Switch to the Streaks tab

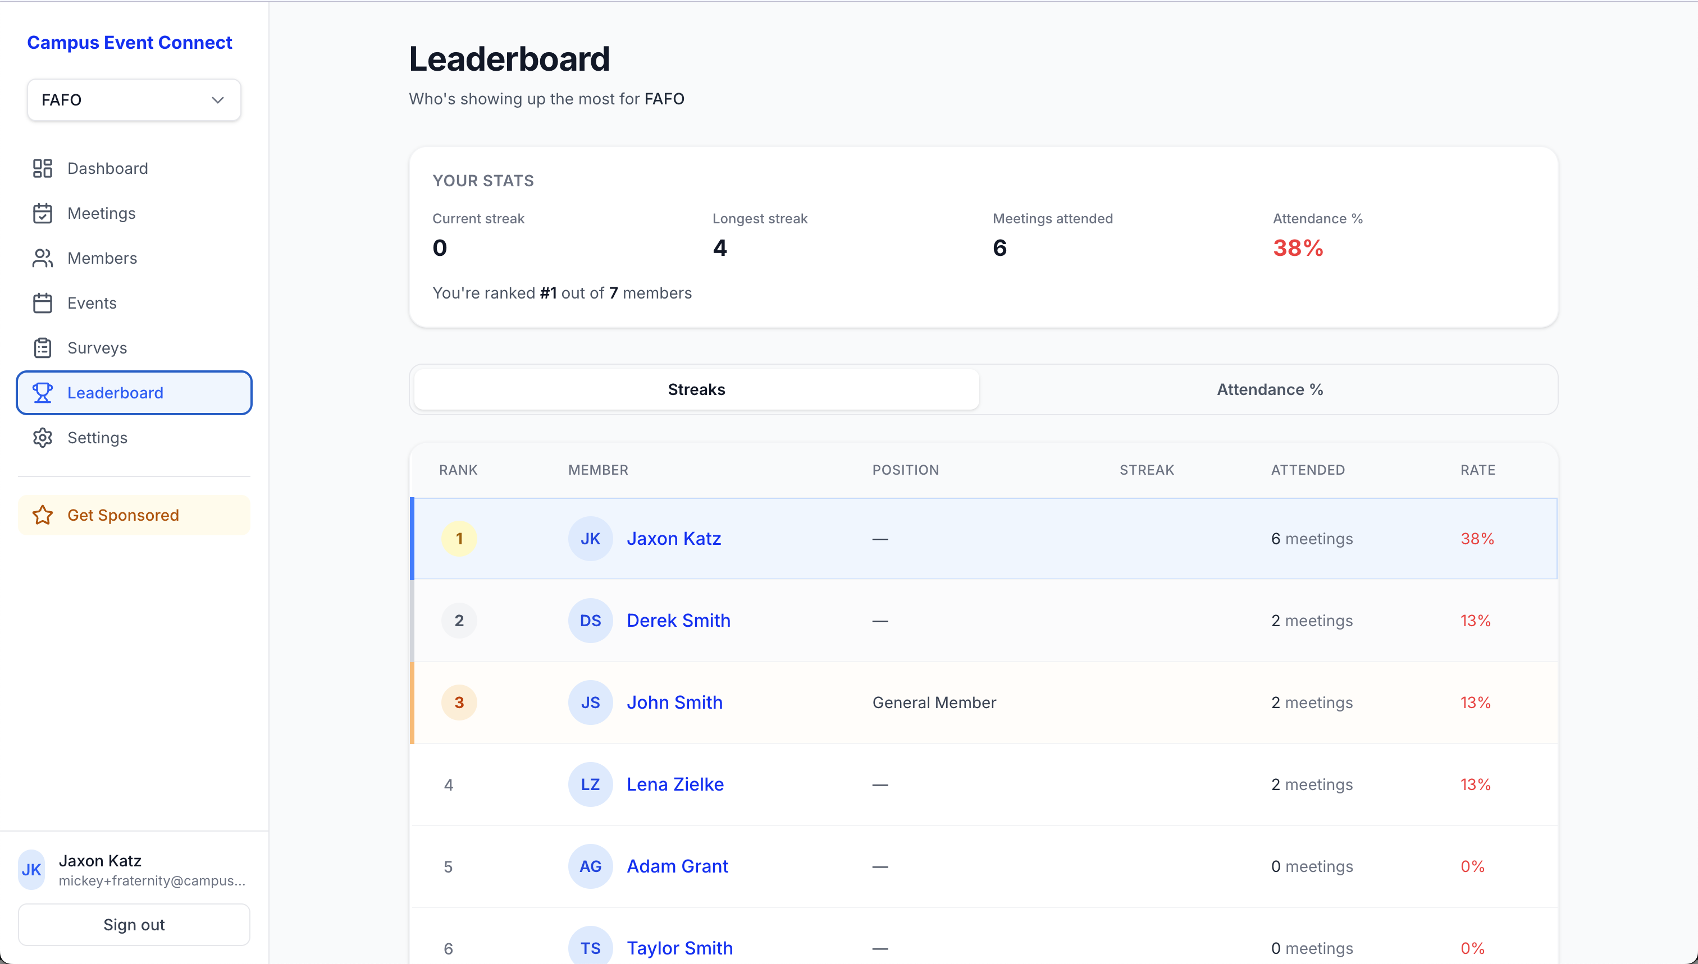pos(696,389)
